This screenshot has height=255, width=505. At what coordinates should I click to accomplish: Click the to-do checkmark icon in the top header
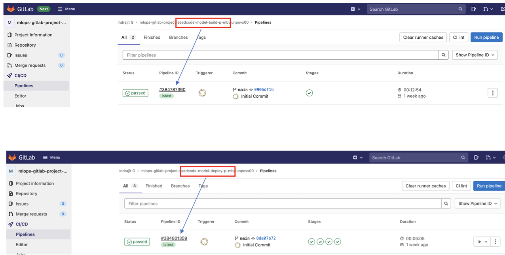point(503,9)
